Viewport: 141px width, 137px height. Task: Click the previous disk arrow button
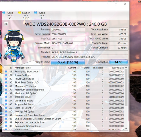pyautogui.click(x=6, y=24)
